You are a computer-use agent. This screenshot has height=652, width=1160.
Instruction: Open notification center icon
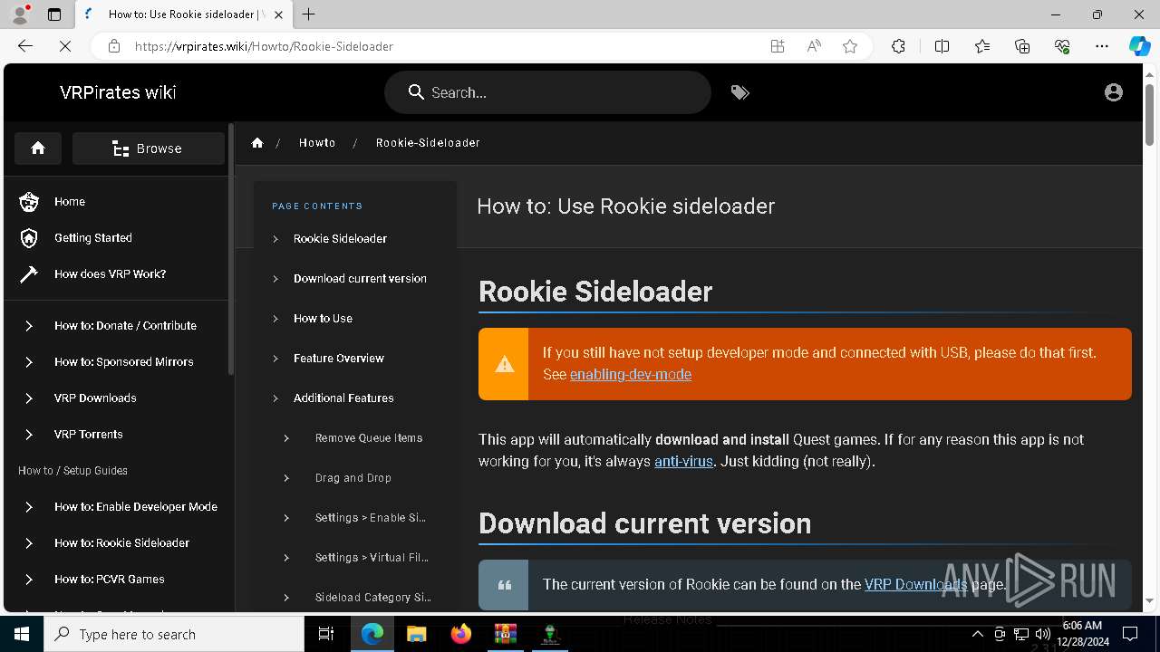[1130, 634]
